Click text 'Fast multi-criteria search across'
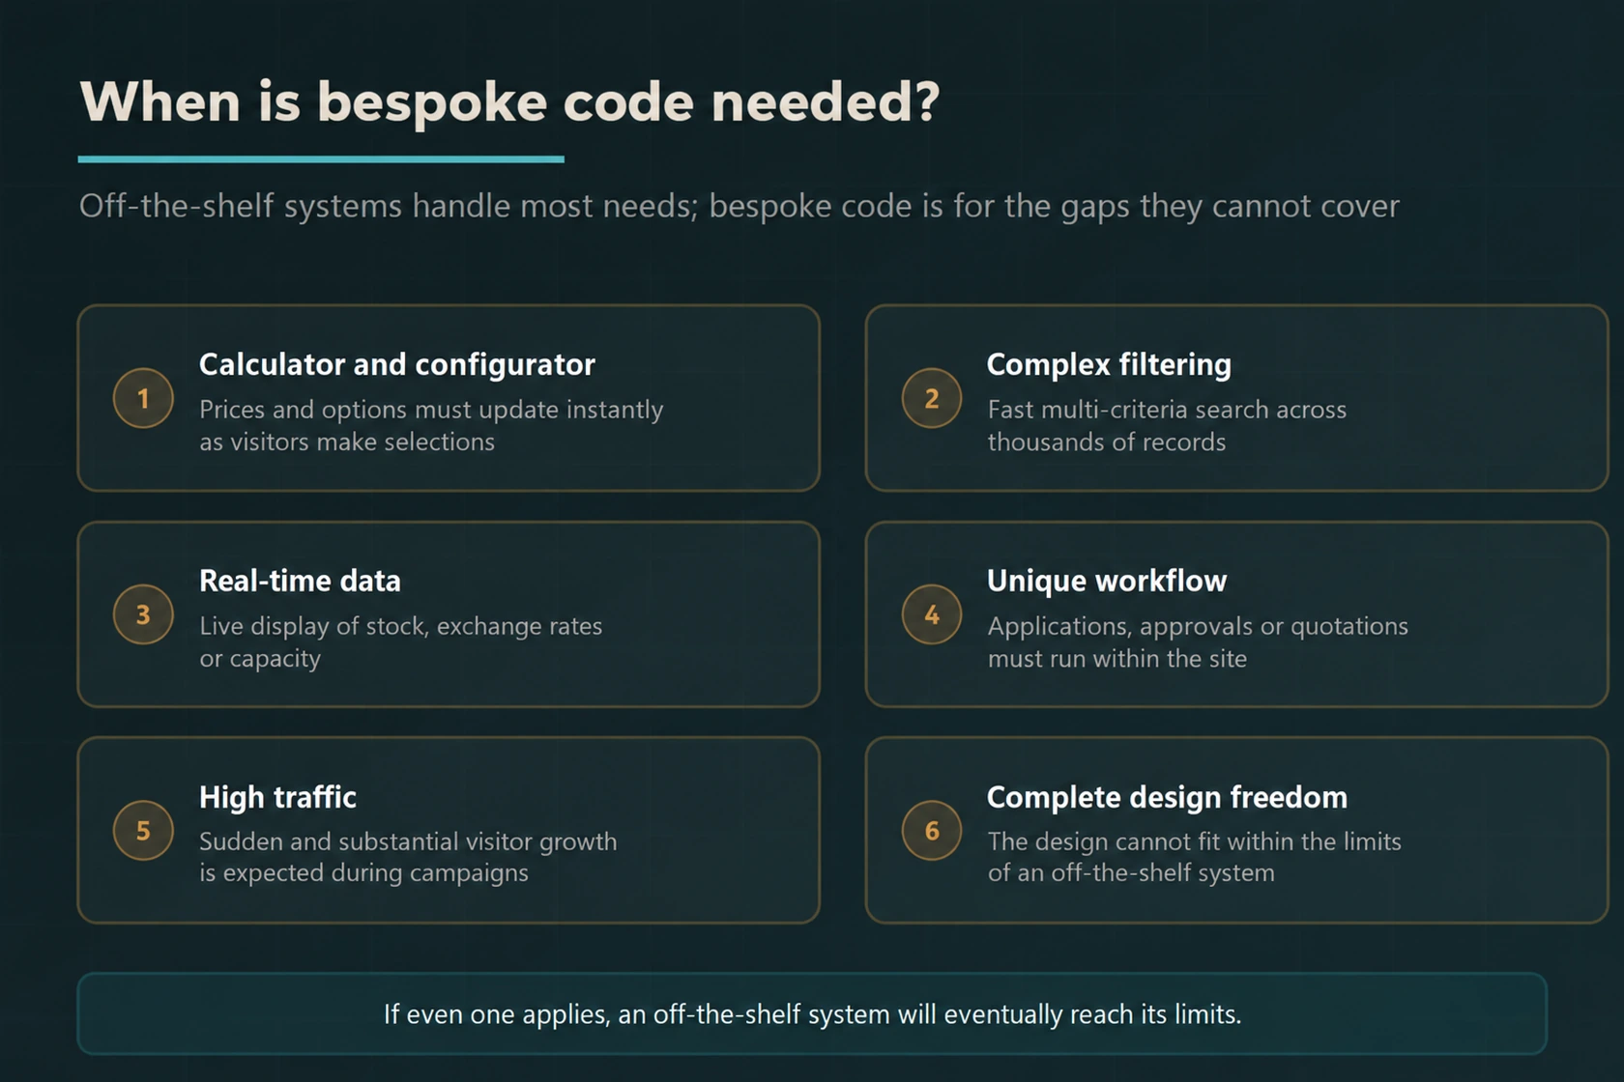The width and height of the screenshot is (1624, 1082). (x=1167, y=410)
